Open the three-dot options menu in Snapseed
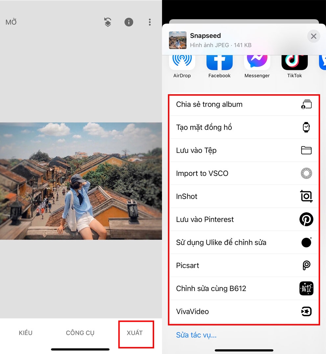Viewport: 326px width, 354px height. [150, 22]
